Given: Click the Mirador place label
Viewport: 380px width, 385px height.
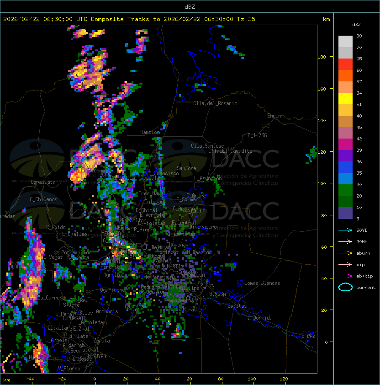Looking at the screenshot, I should point(192,310).
